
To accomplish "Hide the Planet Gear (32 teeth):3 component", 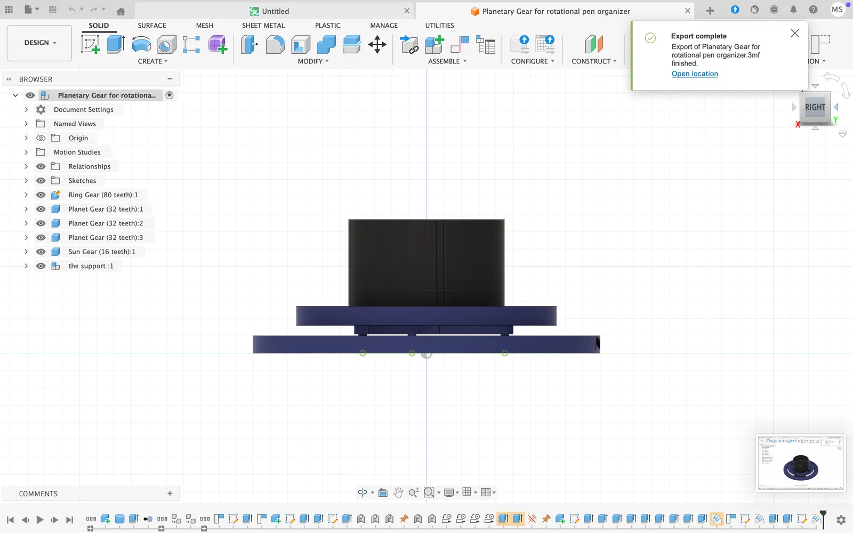I will coord(41,238).
